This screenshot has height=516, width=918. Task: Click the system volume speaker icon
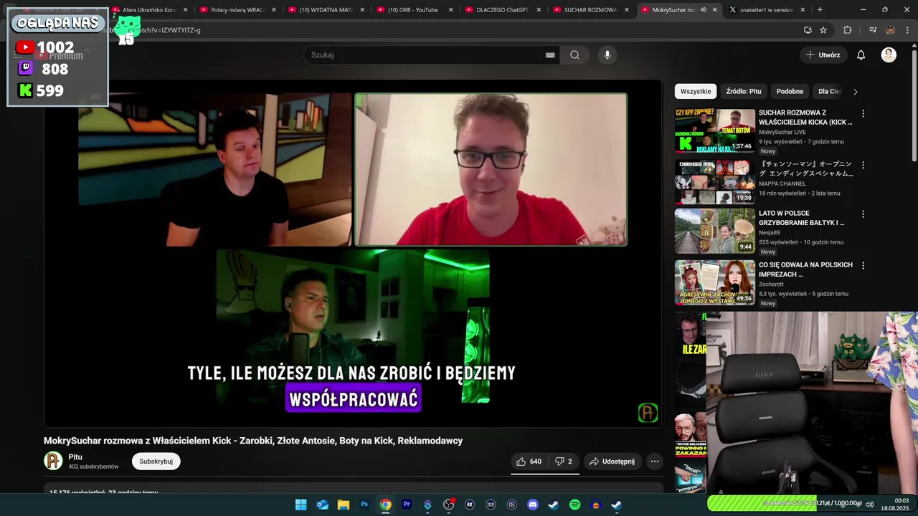point(869,505)
